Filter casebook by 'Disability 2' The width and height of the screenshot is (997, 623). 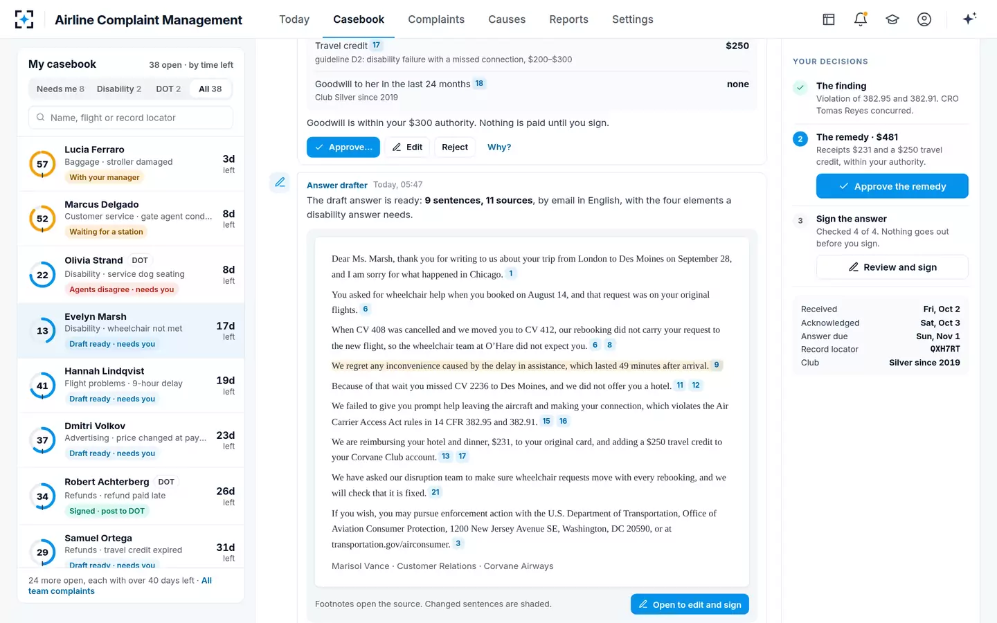click(x=119, y=89)
